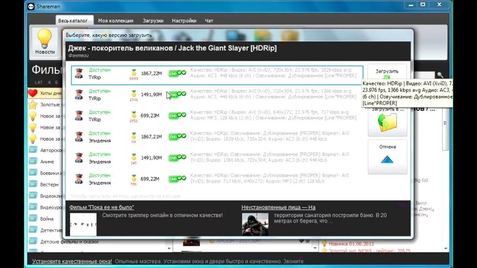Click the eyes thumbnail of film ad
The width and height of the screenshot is (477, 268).
[83, 224]
